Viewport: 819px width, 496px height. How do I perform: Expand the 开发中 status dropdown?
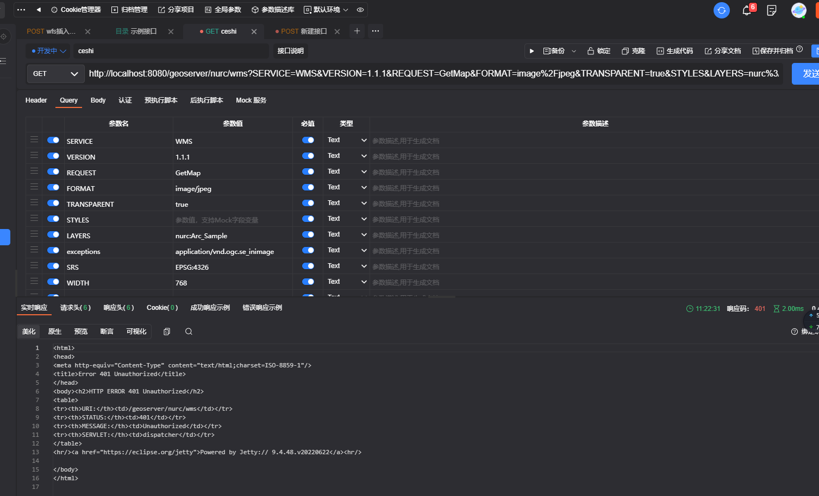49,51
